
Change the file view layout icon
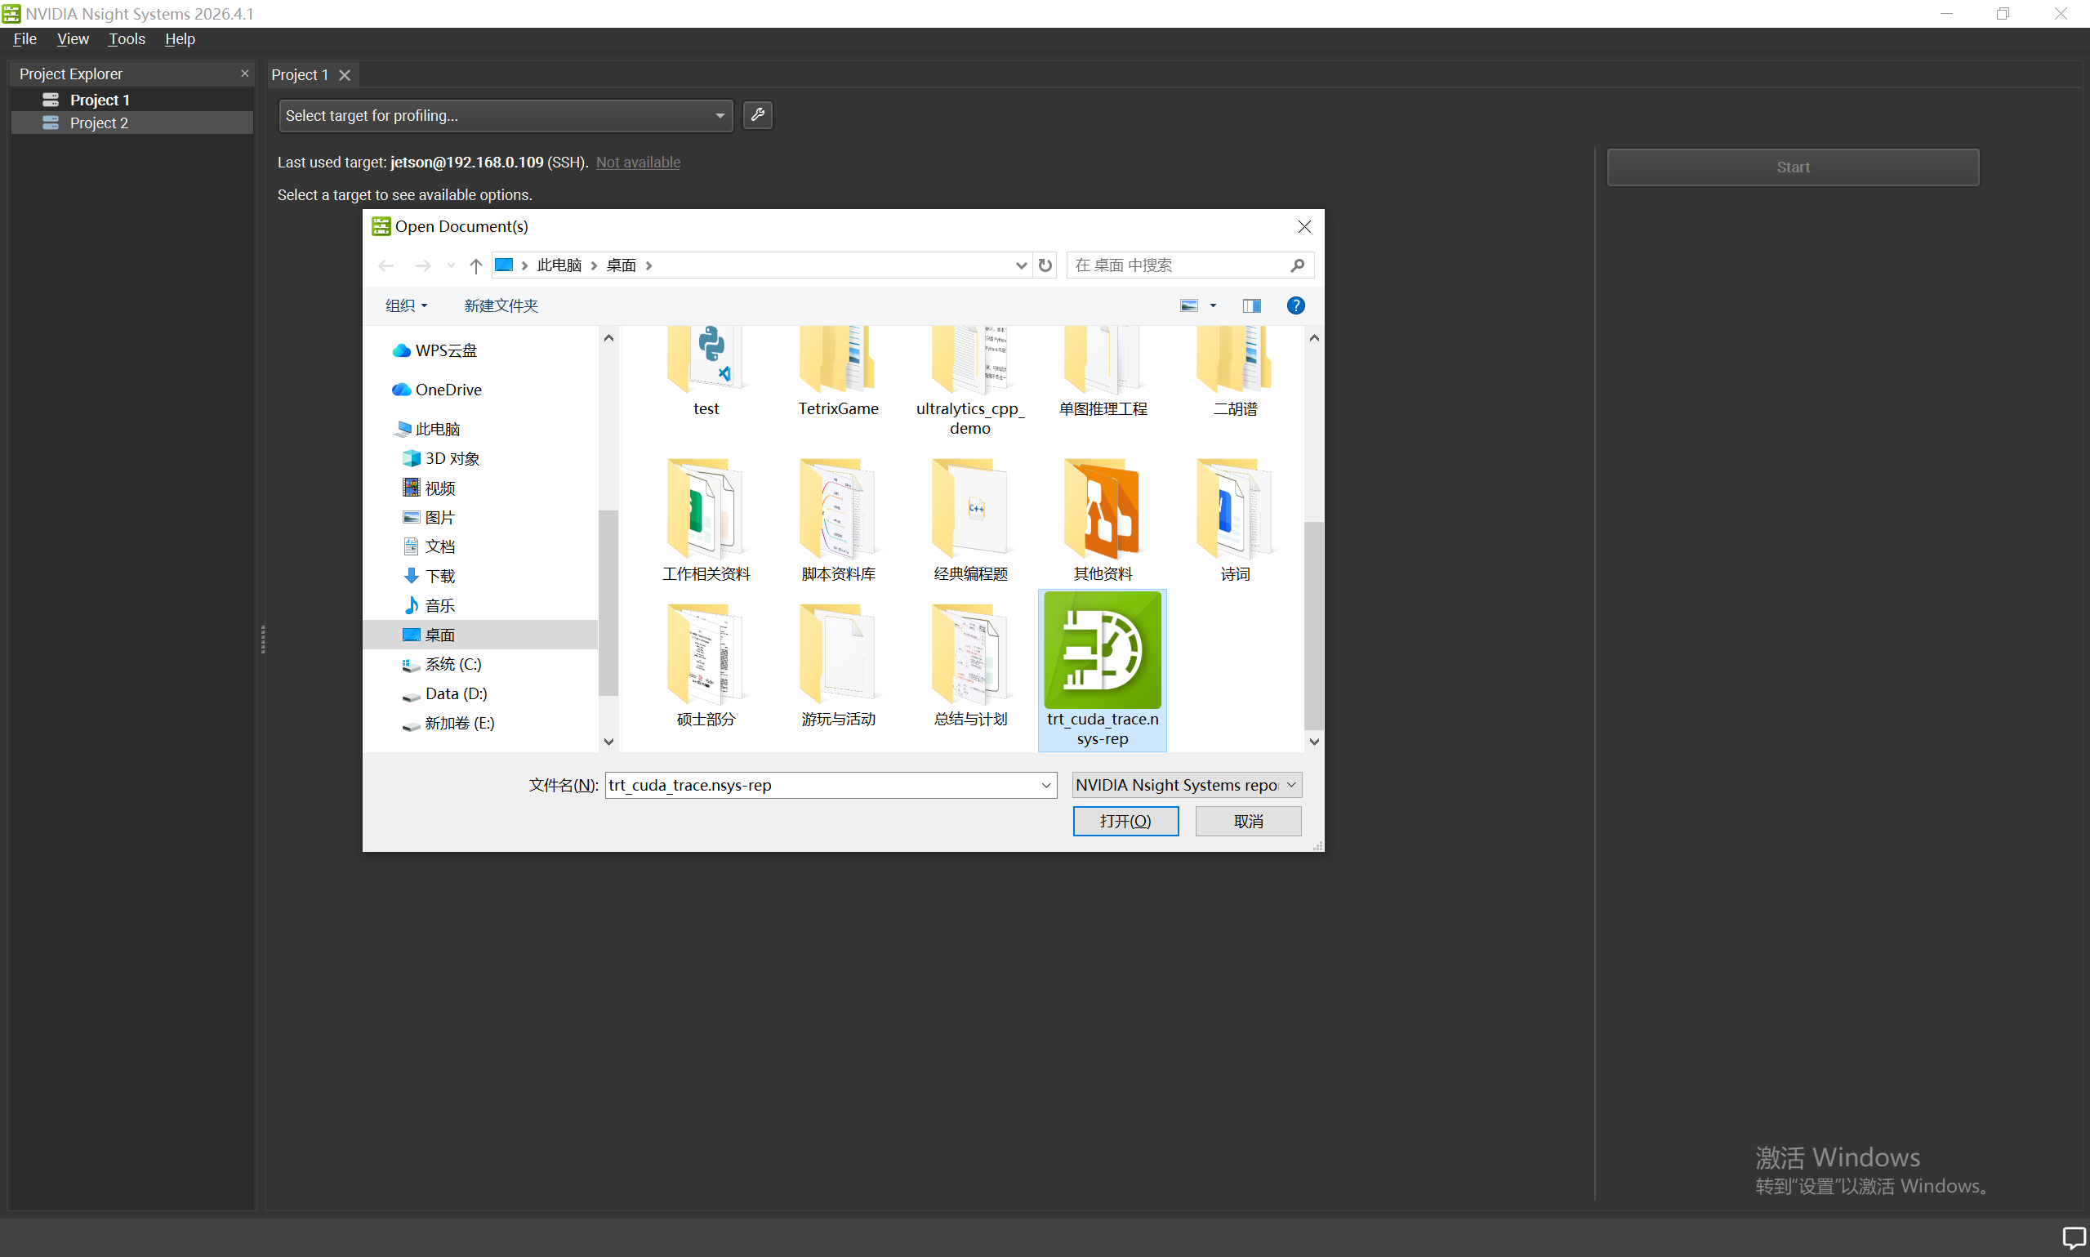[1189, 305]
